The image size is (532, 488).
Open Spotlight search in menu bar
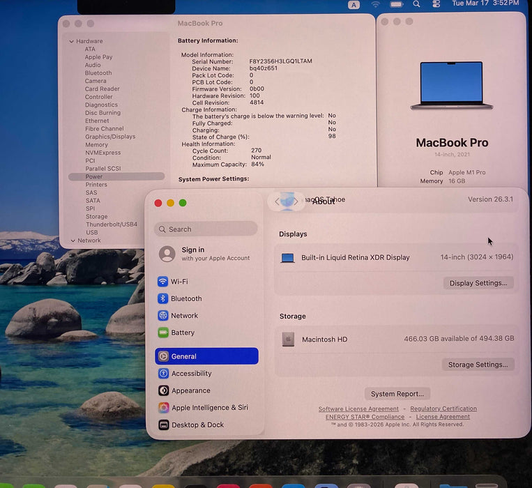pos(416,4)
